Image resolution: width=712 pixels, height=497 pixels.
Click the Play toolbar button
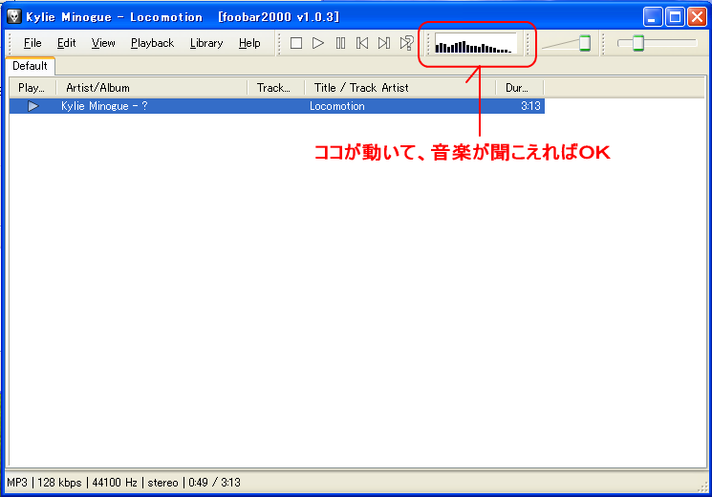[x=318, y=43]
